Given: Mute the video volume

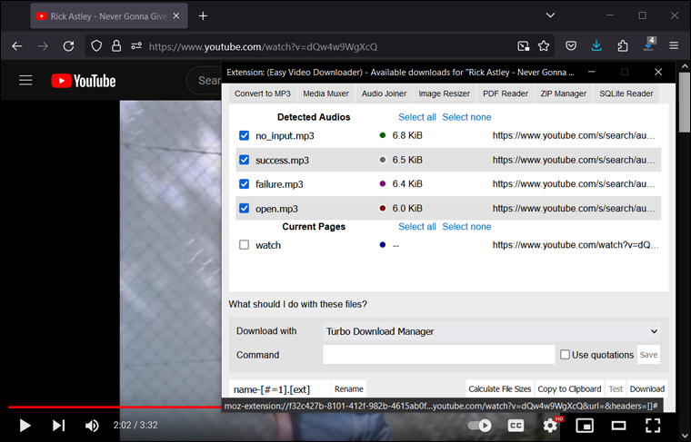Looking at the screenshot, I should pos(92,426).
